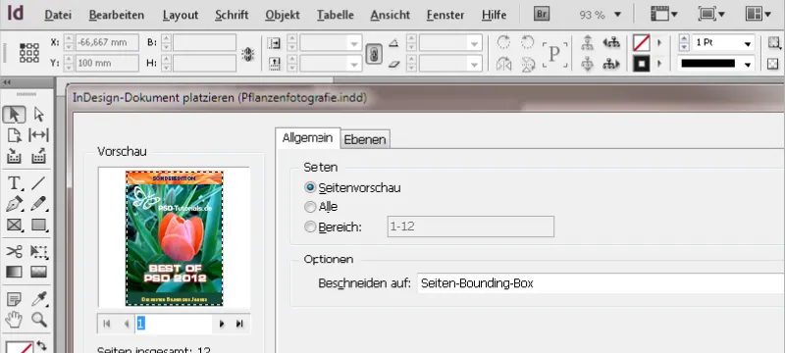The width and height of the screenshot is (785, 353).
Task: Click select content icon
Action: pos(587,64)
